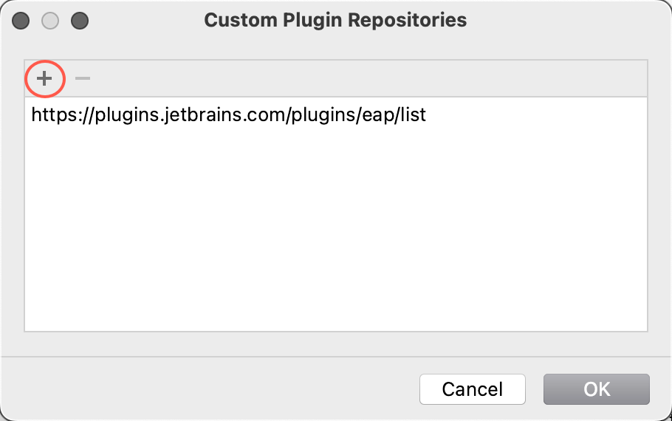Click the plus icon to add repository

44,78
